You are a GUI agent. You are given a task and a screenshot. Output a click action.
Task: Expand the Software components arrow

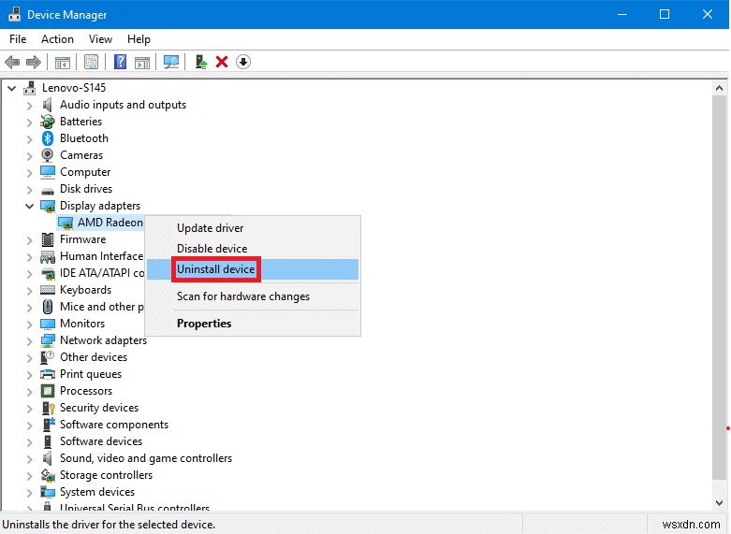[x=29, y=426]
